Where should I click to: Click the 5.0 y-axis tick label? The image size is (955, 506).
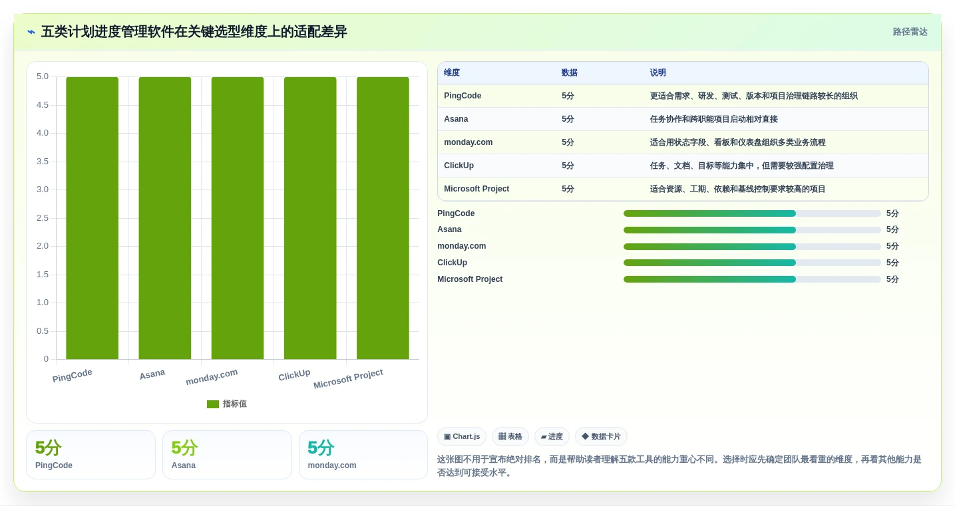[43, 76]
